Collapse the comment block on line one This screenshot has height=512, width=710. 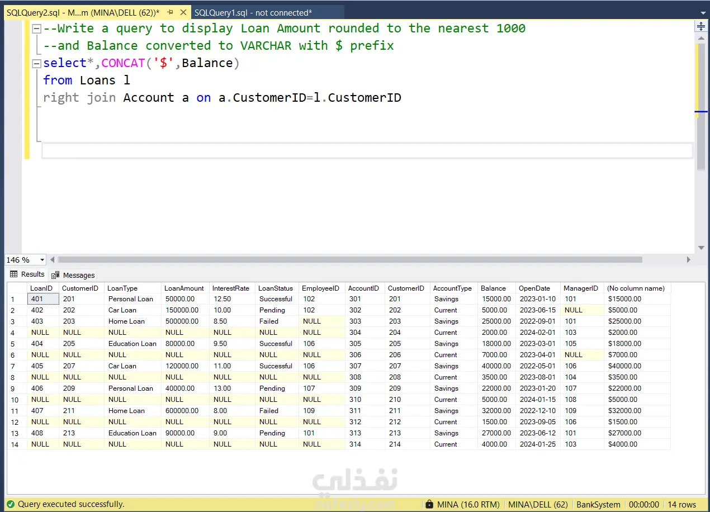[x=36, y=29]
